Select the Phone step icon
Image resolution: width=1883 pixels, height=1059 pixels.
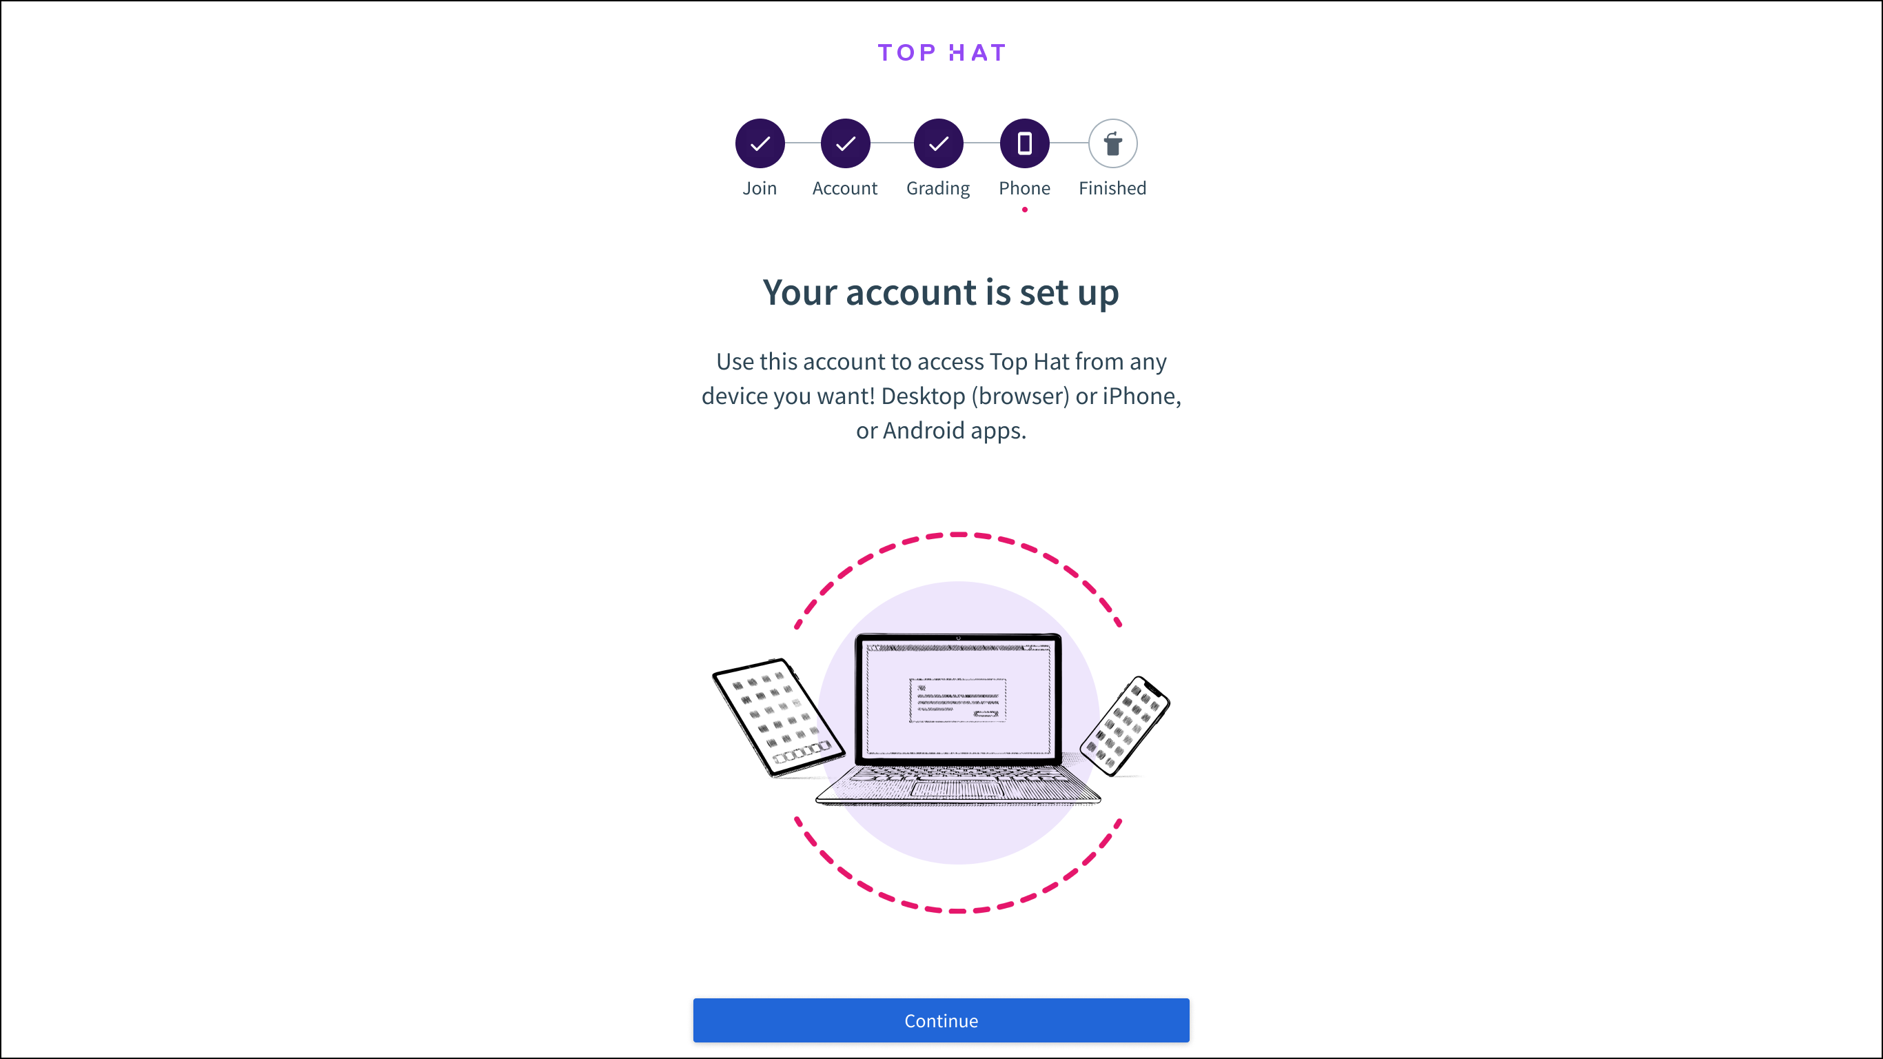(1024, 143)
